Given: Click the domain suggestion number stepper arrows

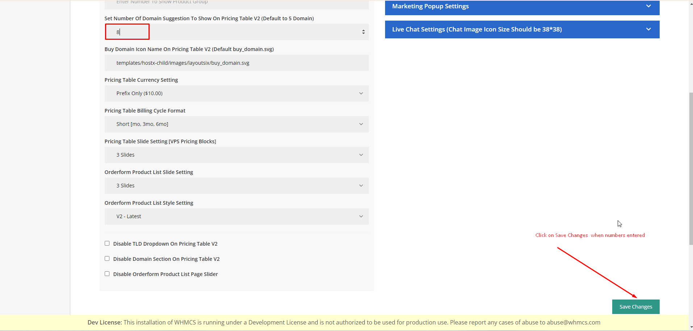Looking at the screenshot, I should coord(363,32).
